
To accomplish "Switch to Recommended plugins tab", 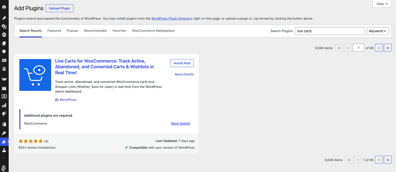I will 95,31.
